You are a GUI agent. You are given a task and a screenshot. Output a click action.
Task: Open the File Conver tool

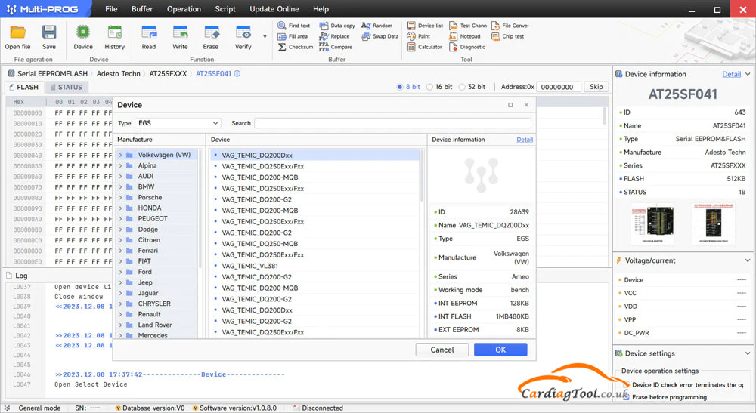510,26
